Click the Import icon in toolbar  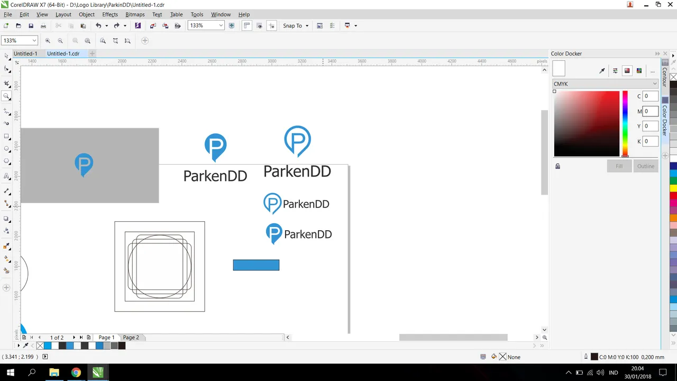pyautogui.click(x=153, y=25)
